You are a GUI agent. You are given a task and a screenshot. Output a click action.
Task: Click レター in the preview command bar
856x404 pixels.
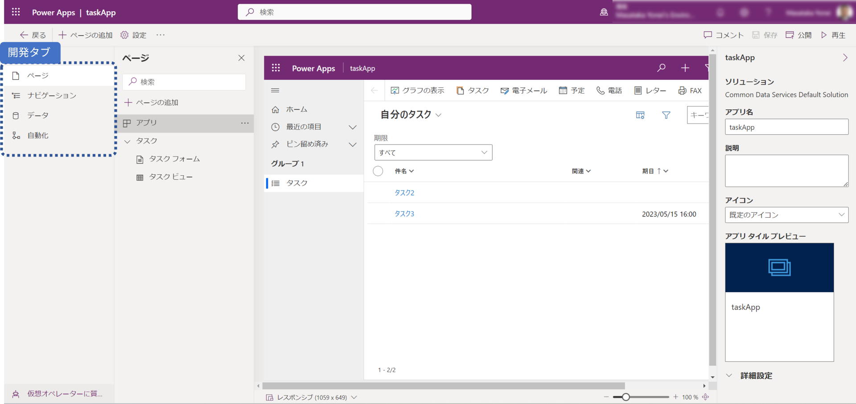650,91
